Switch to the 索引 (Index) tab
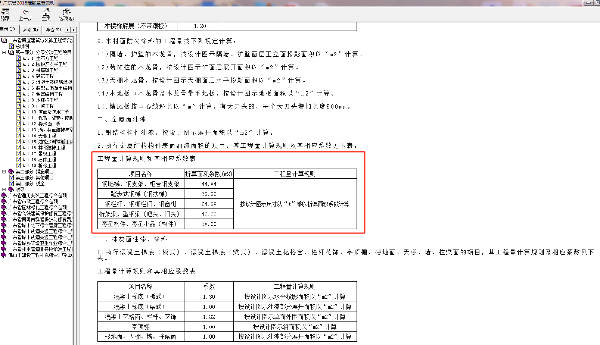The width and height of the screenshot is (600, 345). [x=30, y=30]
